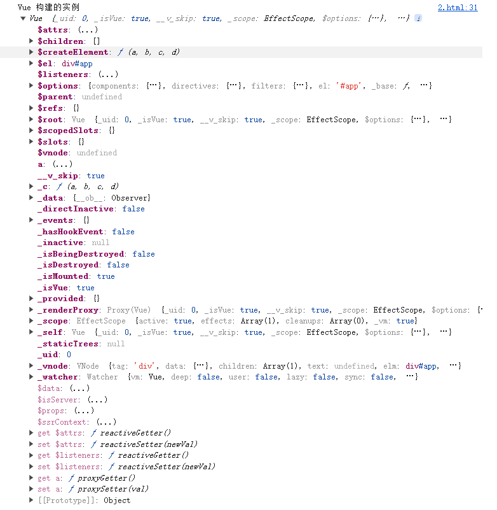
Task: Expand set $attrs reactiveSetter
Action: [31, 444]
